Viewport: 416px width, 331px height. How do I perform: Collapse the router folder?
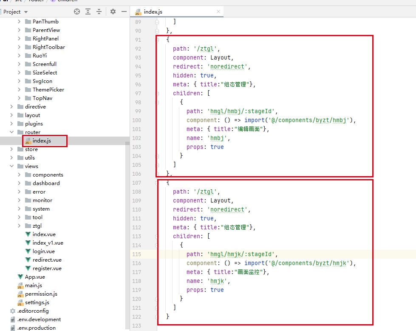point(11,132)
